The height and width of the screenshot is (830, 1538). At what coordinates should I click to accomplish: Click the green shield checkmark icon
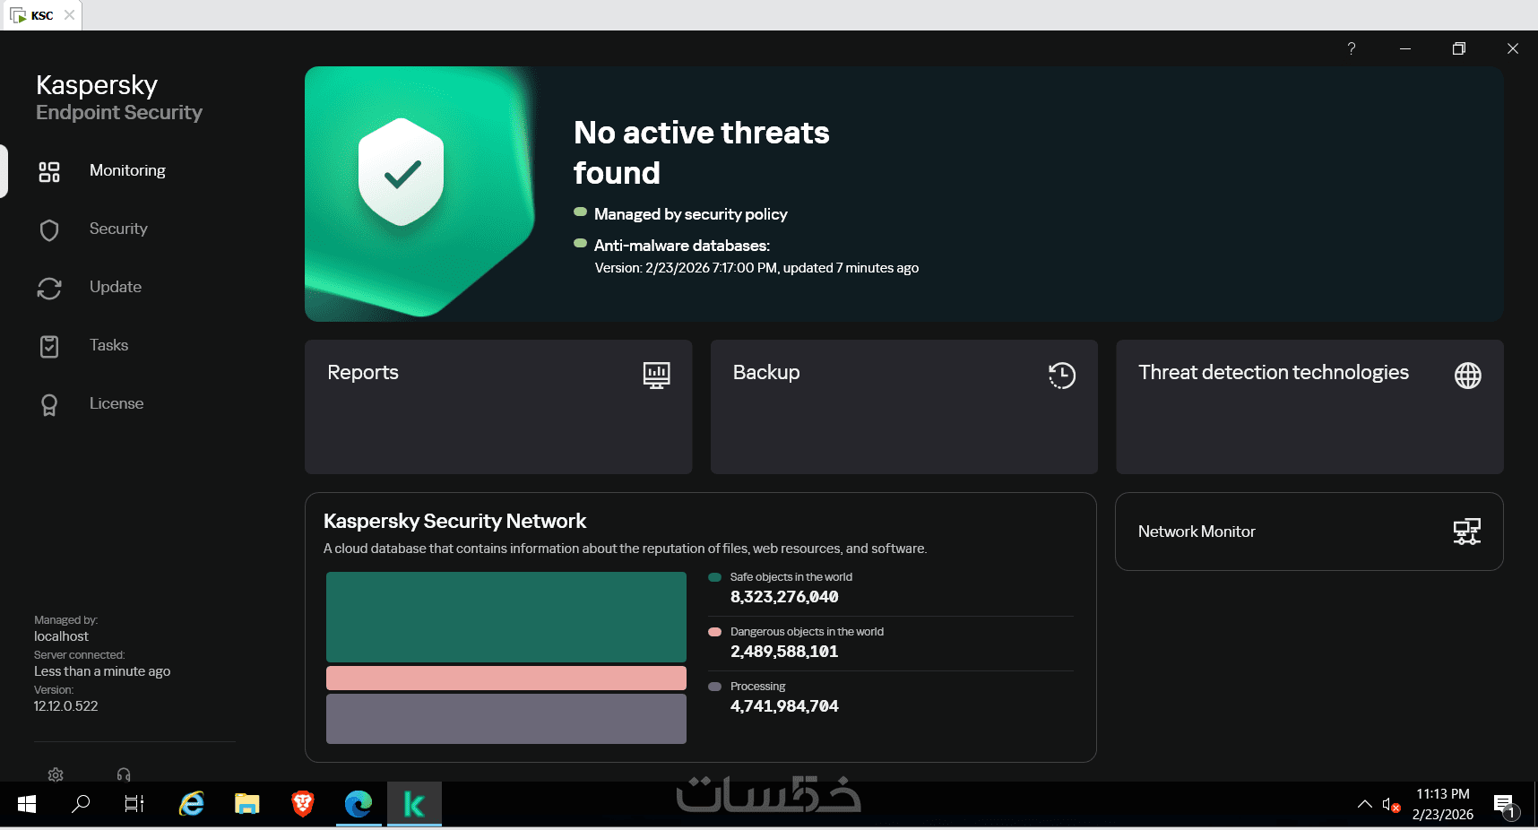(402, 172)
